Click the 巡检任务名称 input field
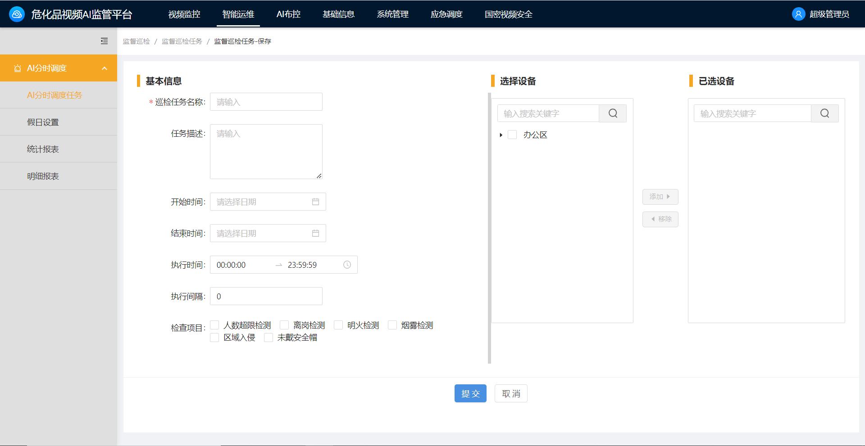 (266, 102)
